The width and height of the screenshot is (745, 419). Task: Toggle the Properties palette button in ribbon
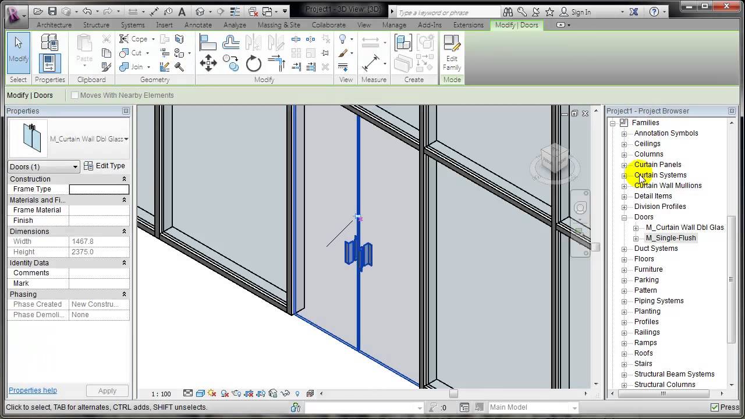click(x=50, y=63)
